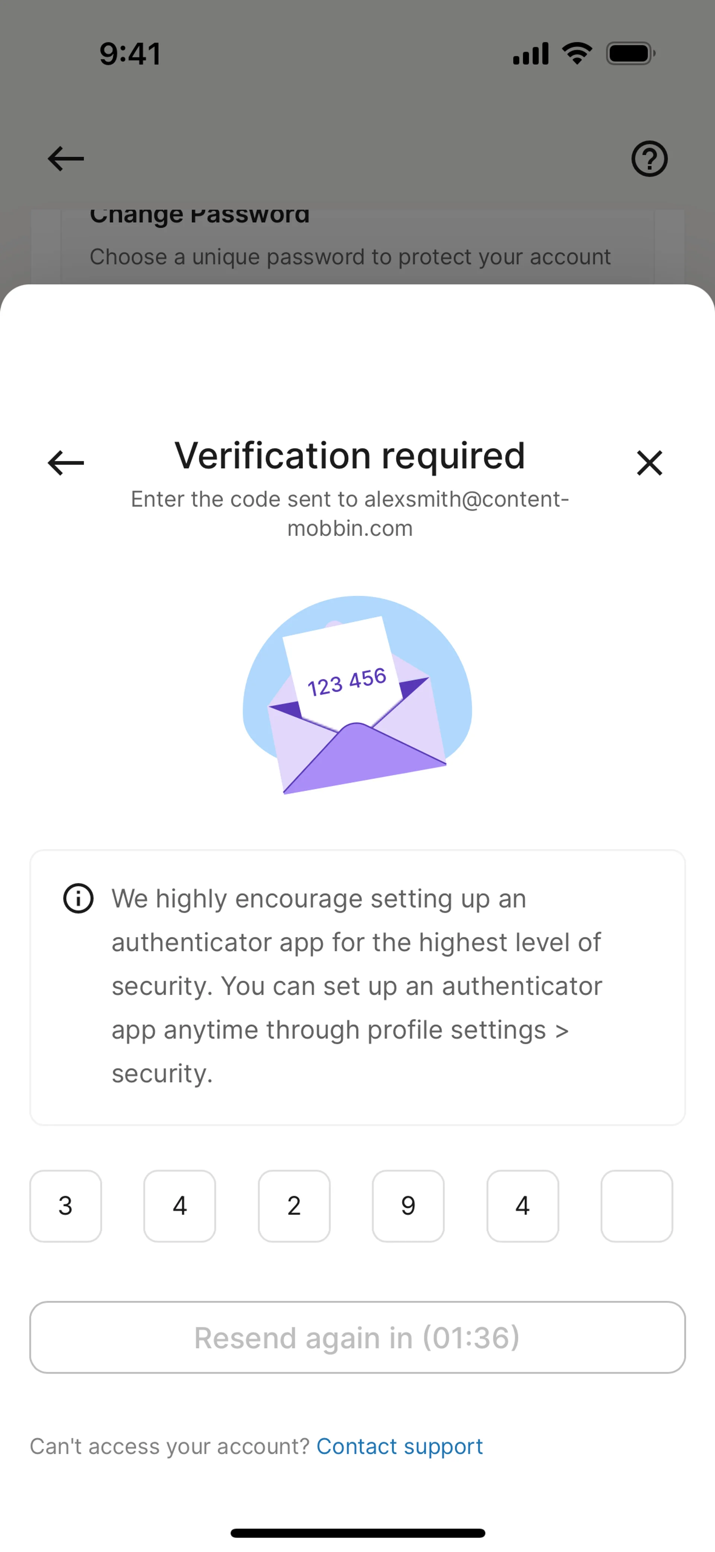Image resolution: width=715 pixels, height=1552 pixels.
Task: Tap the battery indicator in the status bar
Action: pos(630,54)
